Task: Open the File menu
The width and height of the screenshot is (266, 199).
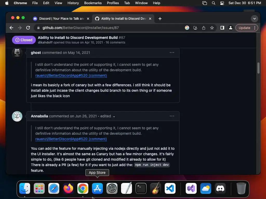Action: pos(35,3)
